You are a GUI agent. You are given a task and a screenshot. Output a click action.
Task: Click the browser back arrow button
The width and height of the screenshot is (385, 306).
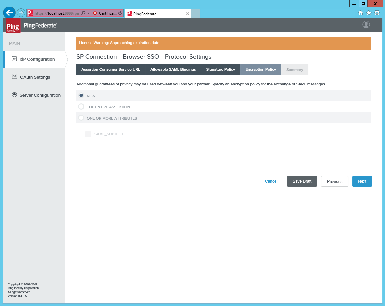[x=9, y=13]
